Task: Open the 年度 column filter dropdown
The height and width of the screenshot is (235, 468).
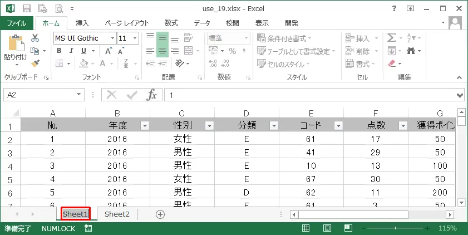Action: tap(145, 126)
